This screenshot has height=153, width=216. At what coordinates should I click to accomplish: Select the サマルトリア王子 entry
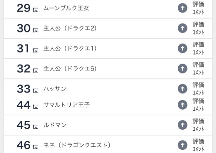[x=66, y=105]
